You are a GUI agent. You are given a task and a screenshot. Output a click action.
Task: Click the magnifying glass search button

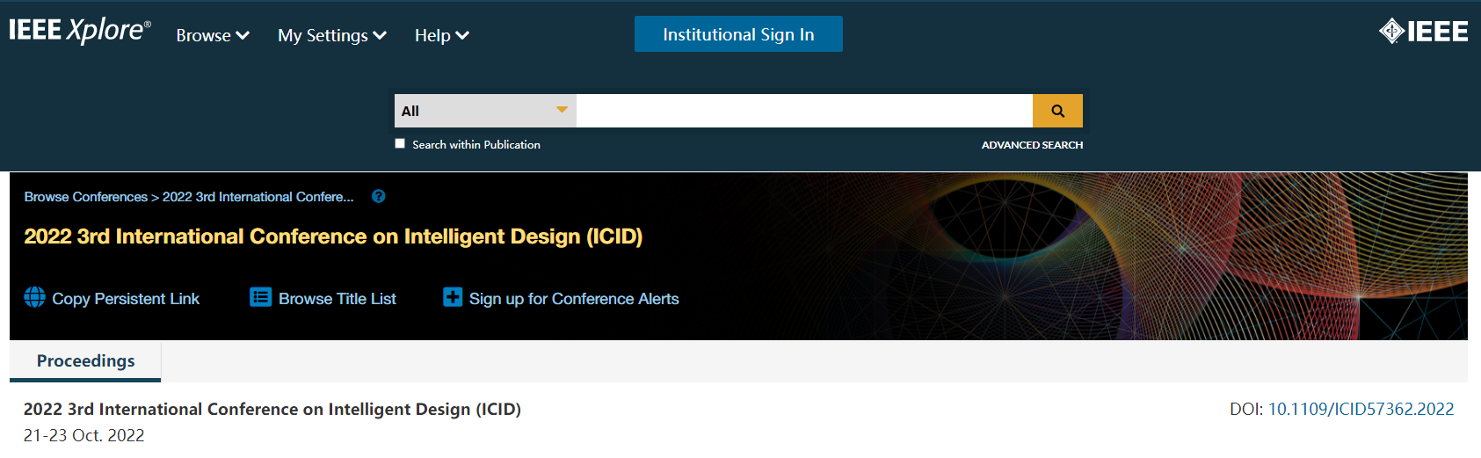[x=1057, y=111]
